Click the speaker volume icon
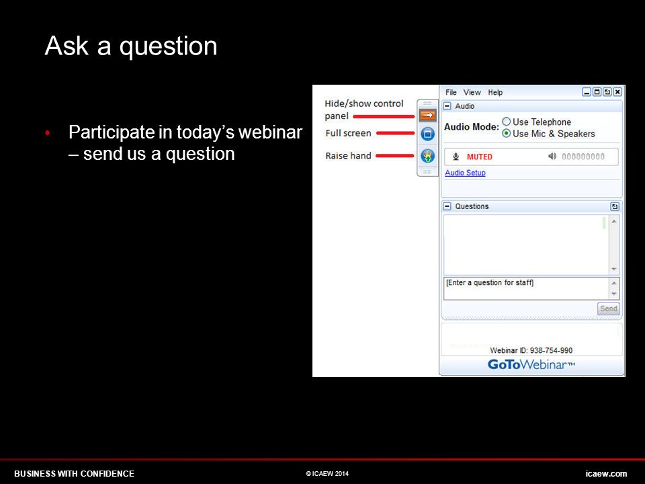Screen dimensions: 645x484 tap(552, 157)
